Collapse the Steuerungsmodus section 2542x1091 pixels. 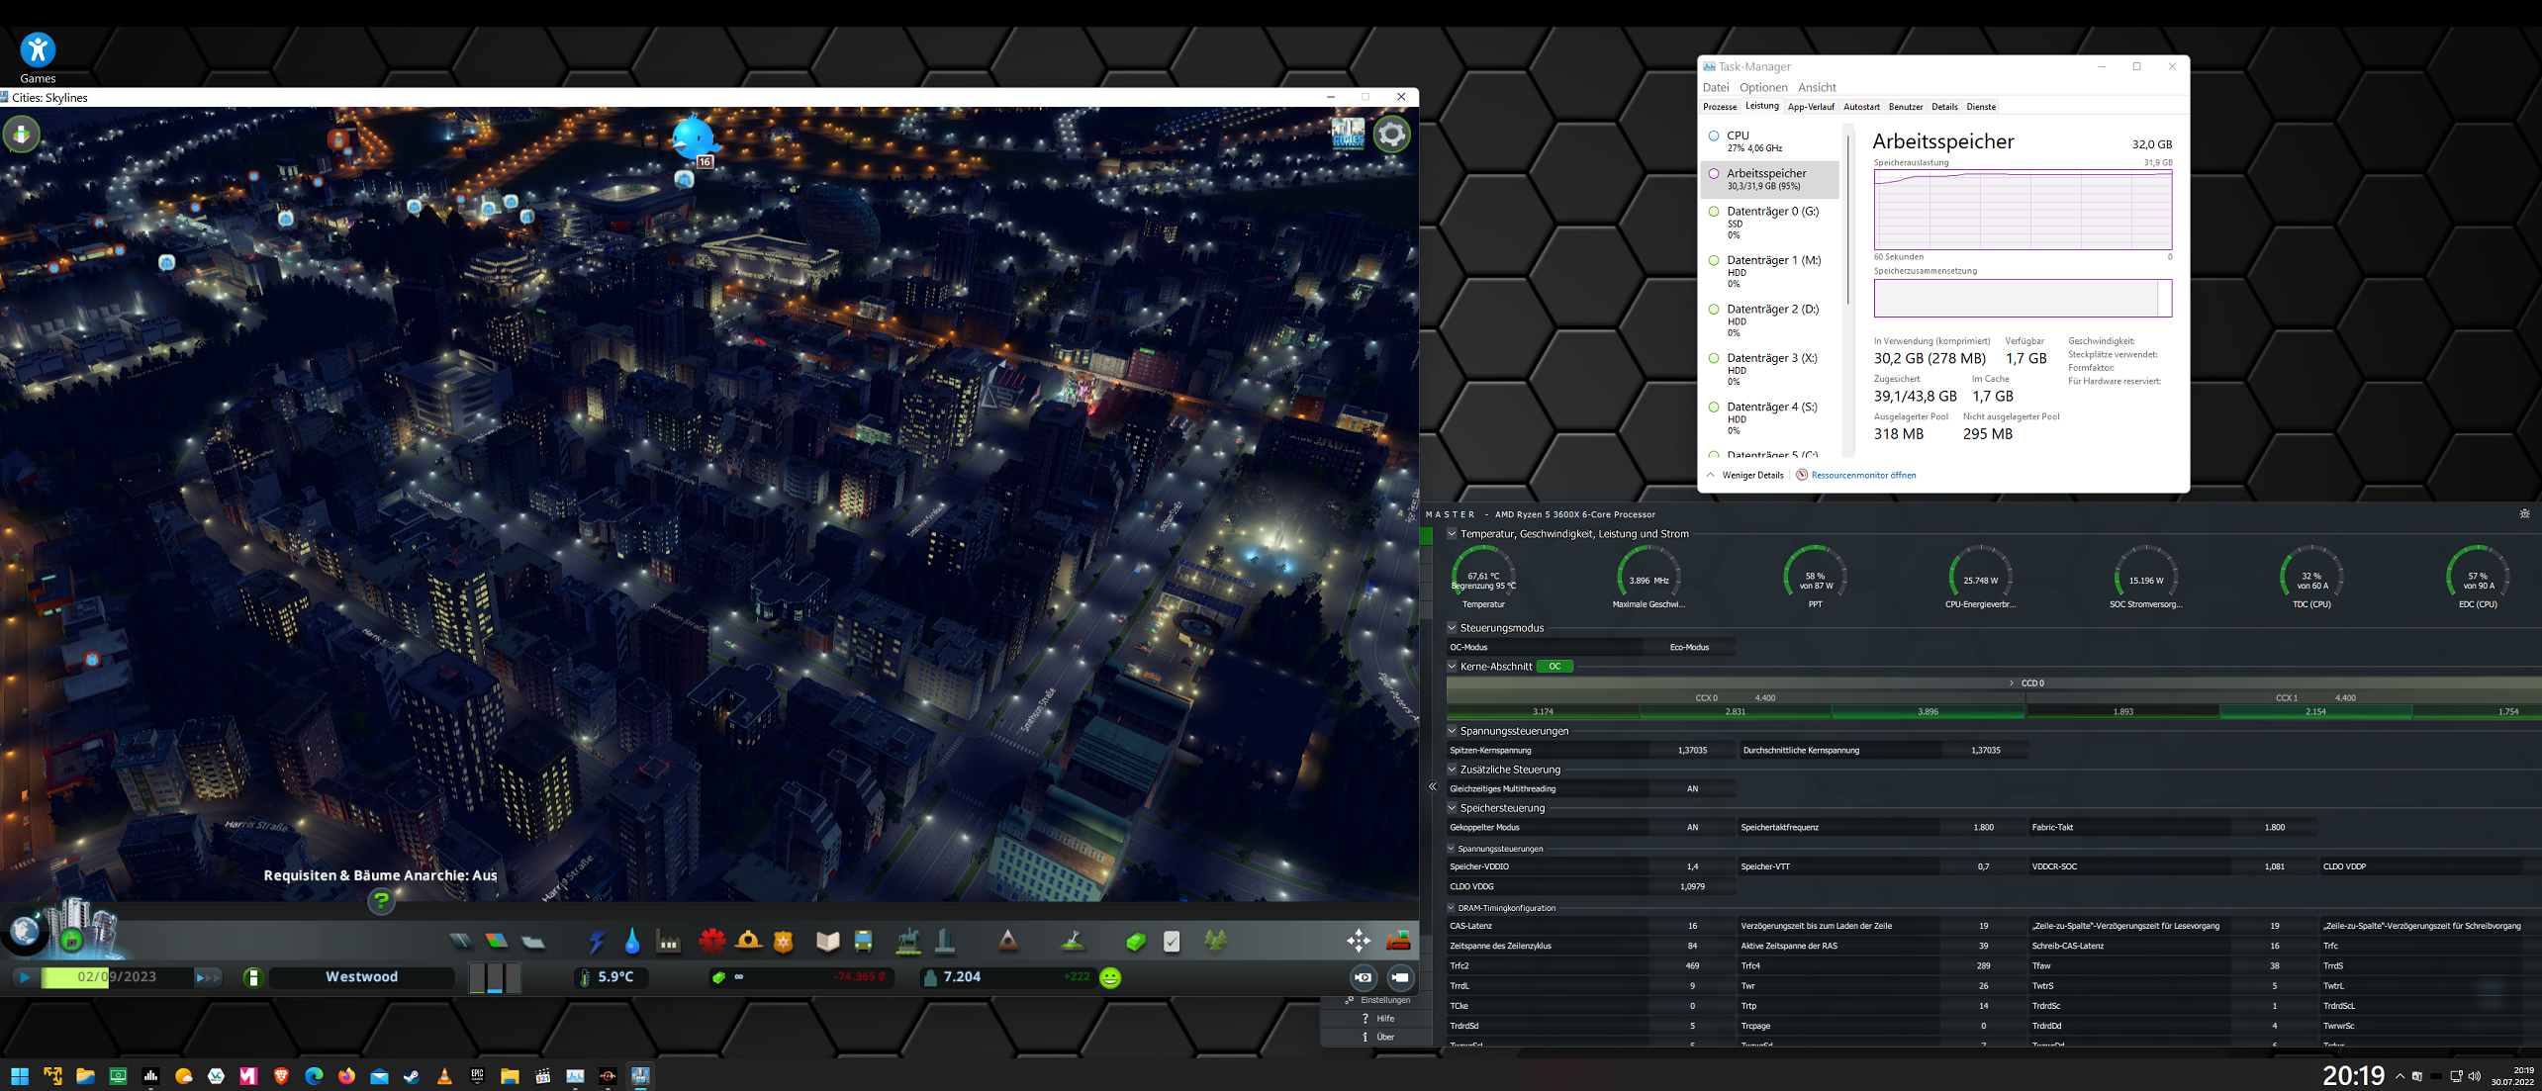[1452, 628]
